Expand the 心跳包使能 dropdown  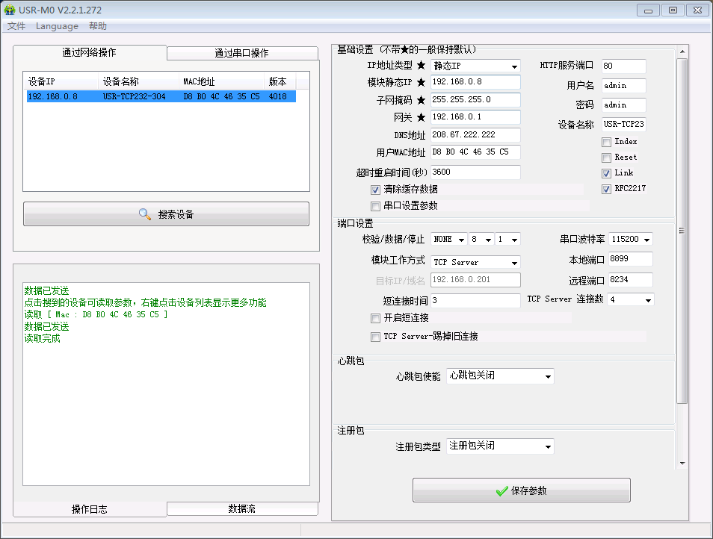[500, 376]
